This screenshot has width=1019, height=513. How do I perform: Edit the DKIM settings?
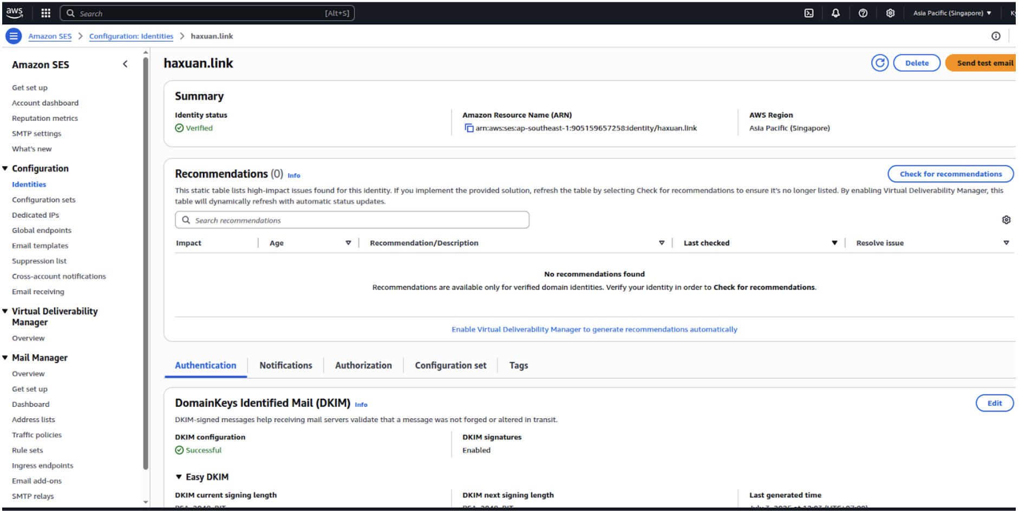point(995,403)
